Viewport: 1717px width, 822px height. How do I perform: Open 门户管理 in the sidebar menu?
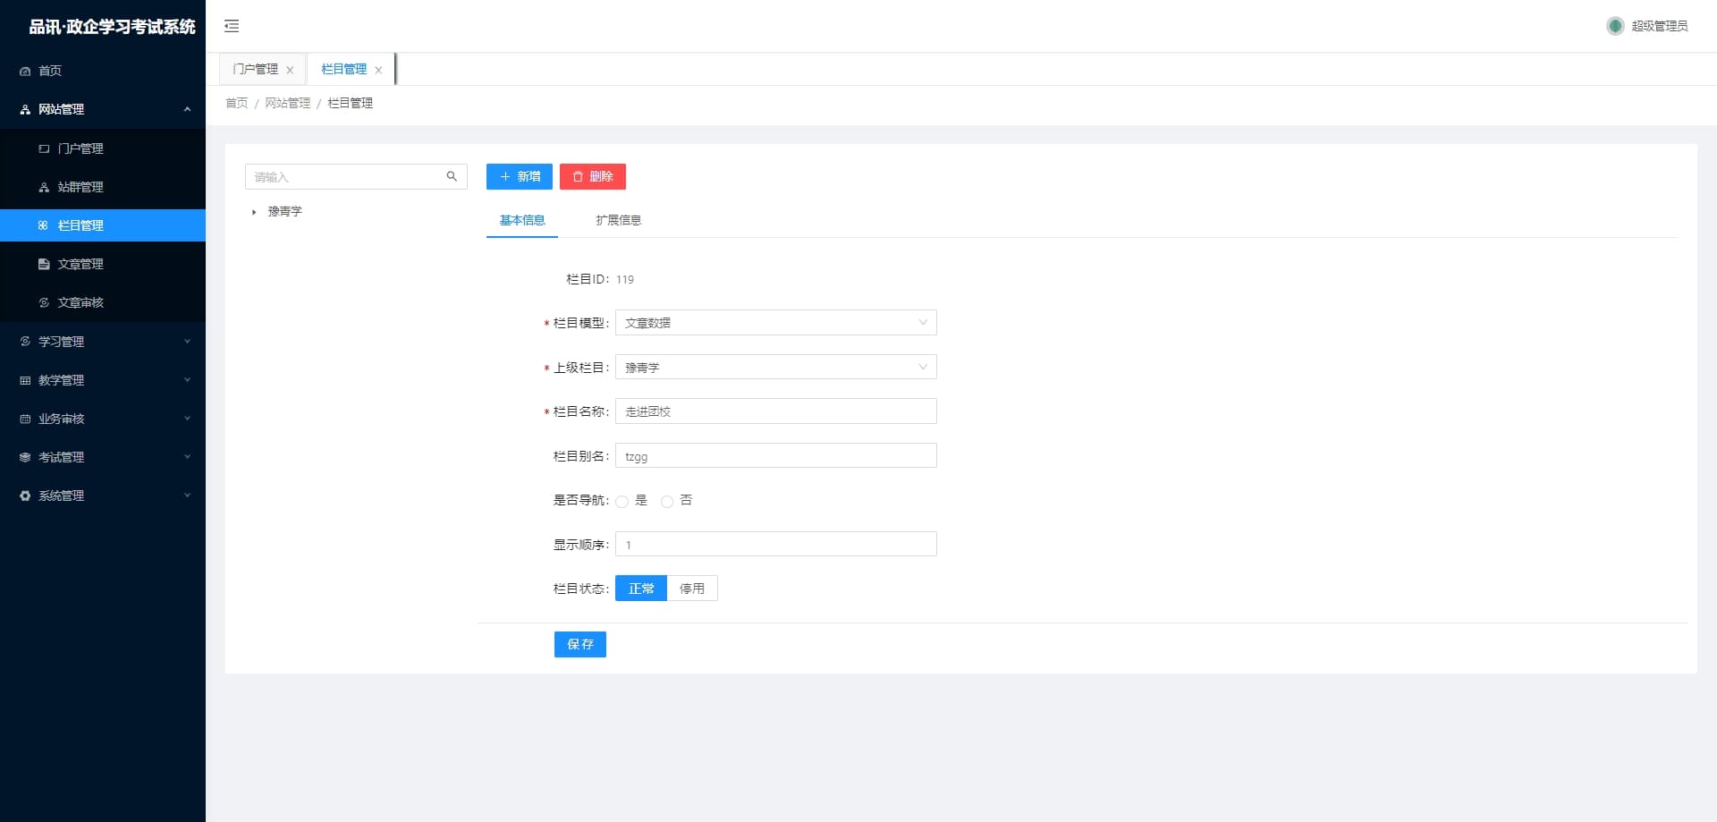103,148
